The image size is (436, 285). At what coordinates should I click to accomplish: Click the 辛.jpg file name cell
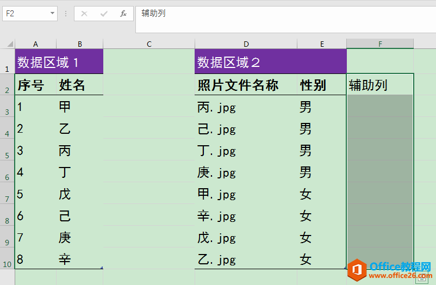click(x=246, y=215)
